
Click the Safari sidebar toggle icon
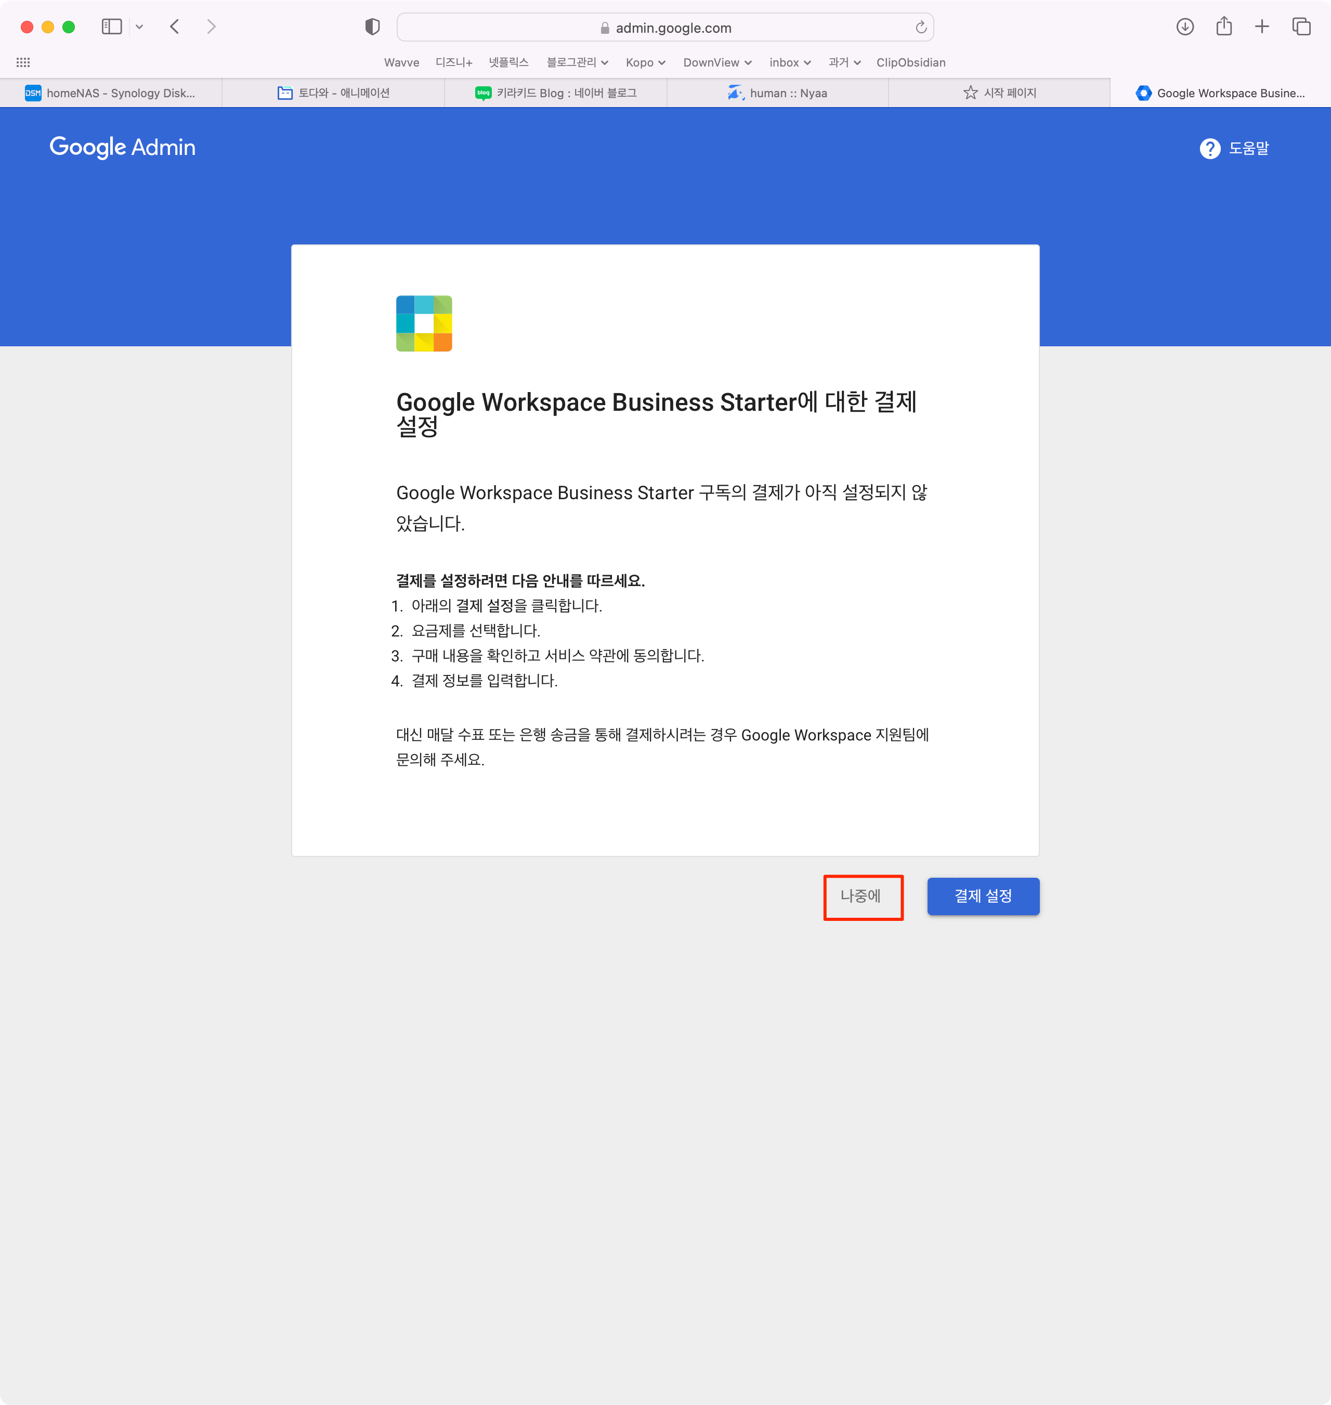pos(112,27)
